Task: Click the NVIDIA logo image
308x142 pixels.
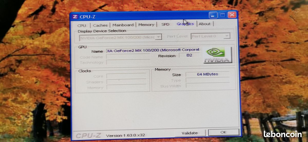Action: click(218, 55)
